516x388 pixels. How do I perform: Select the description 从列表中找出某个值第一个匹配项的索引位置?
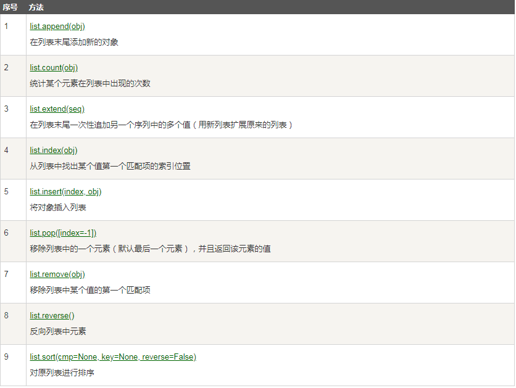click(x=110, y=166)
